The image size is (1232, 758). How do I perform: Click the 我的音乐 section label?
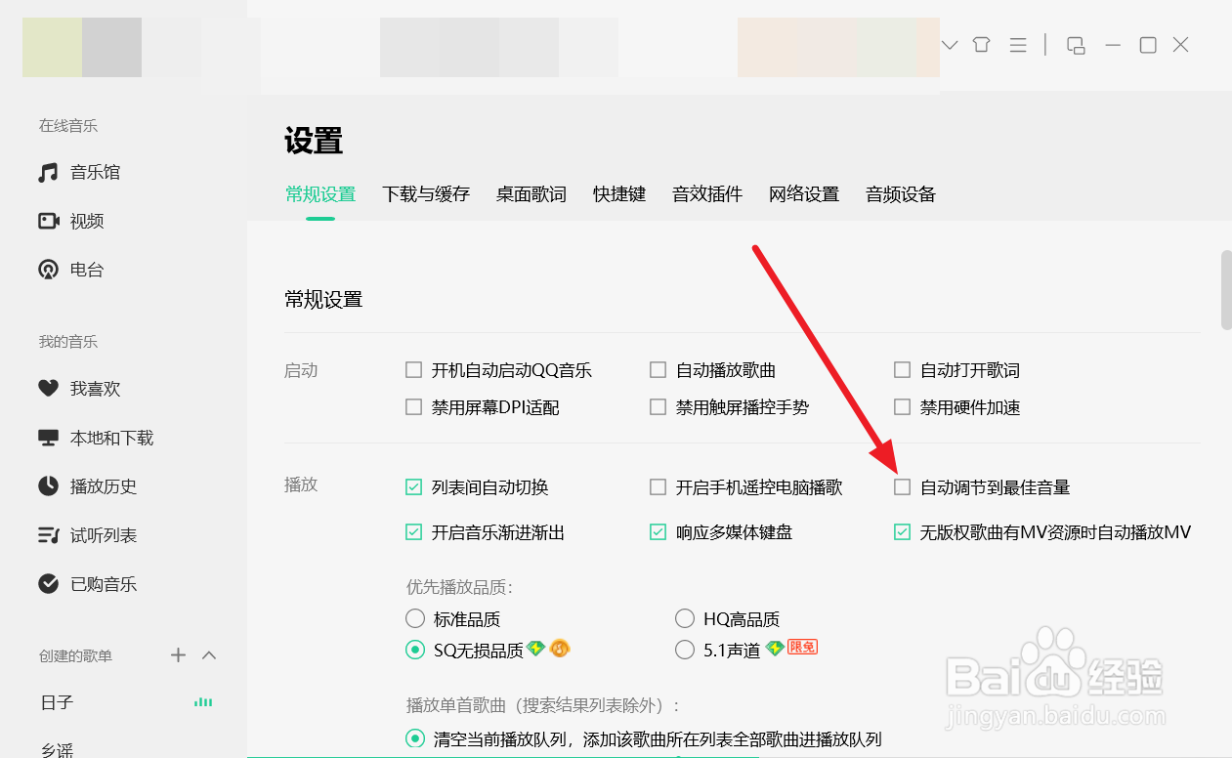(68, 342)
